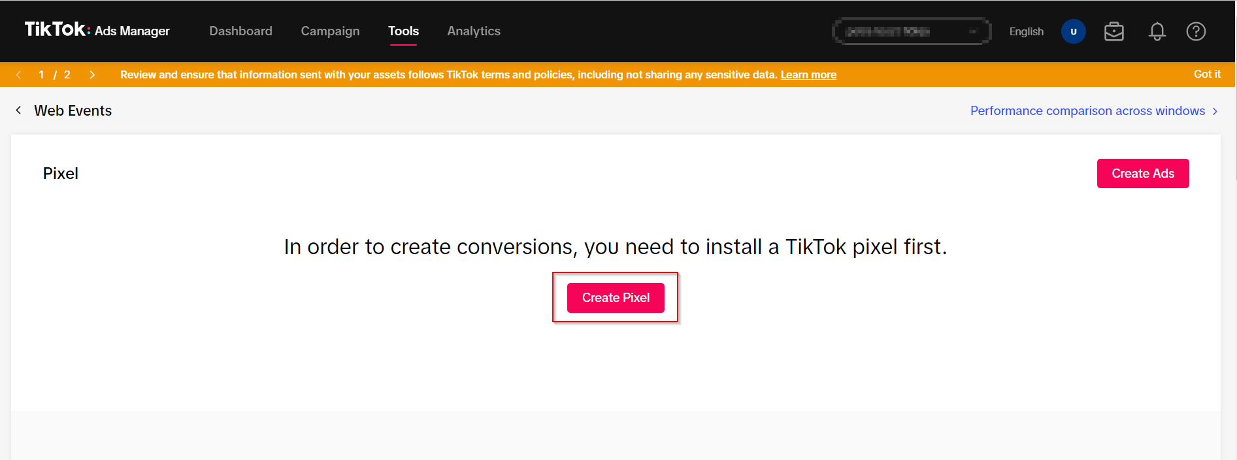Dismiss banner with Got it
1237x460 pixels.
1207,74
